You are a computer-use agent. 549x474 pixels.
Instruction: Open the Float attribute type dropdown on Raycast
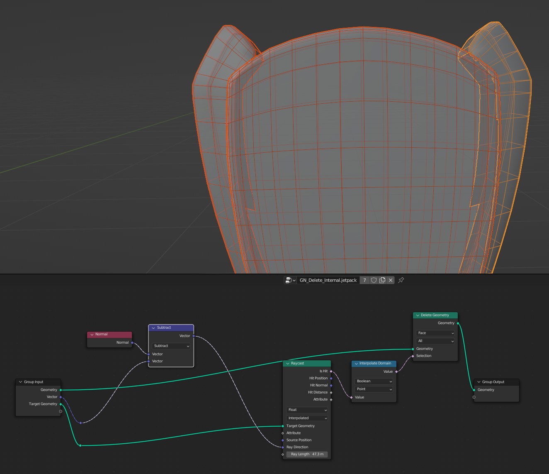(x=306, y=410)
